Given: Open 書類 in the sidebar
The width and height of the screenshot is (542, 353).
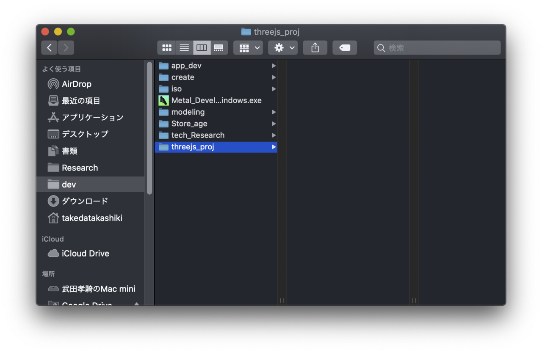Looking at the screenshot, I should click(90, 151).
